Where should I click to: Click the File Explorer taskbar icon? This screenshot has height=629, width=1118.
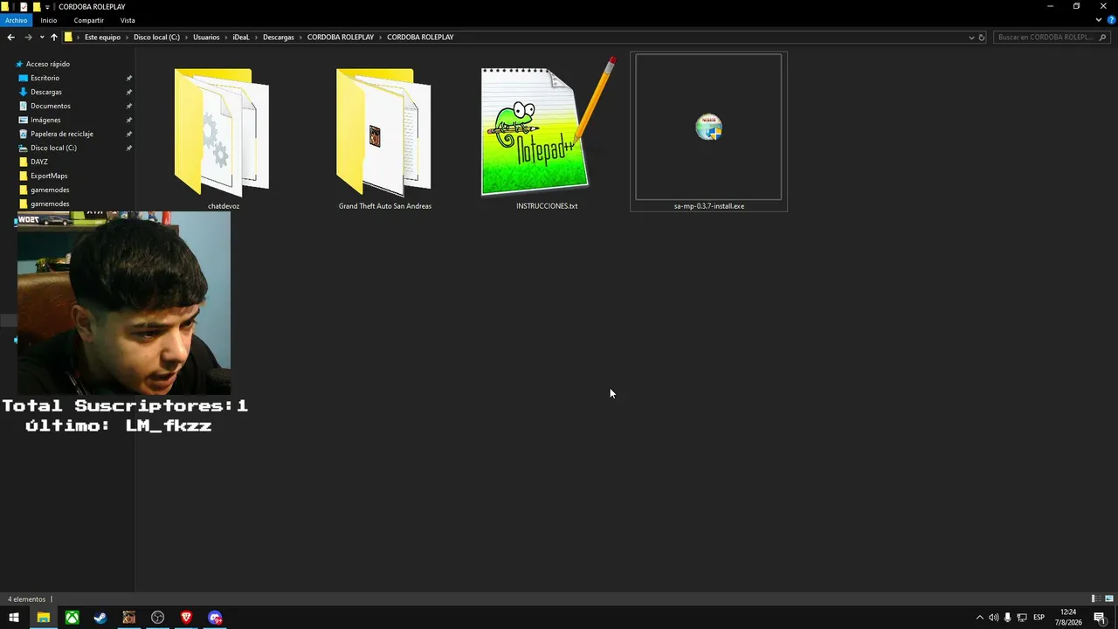click(x=43, y=618)
